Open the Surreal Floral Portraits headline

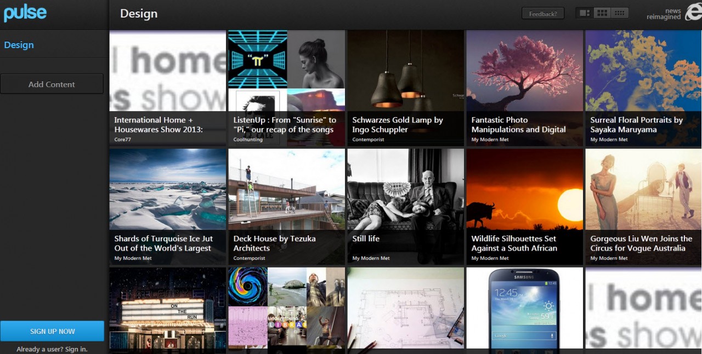636,125
